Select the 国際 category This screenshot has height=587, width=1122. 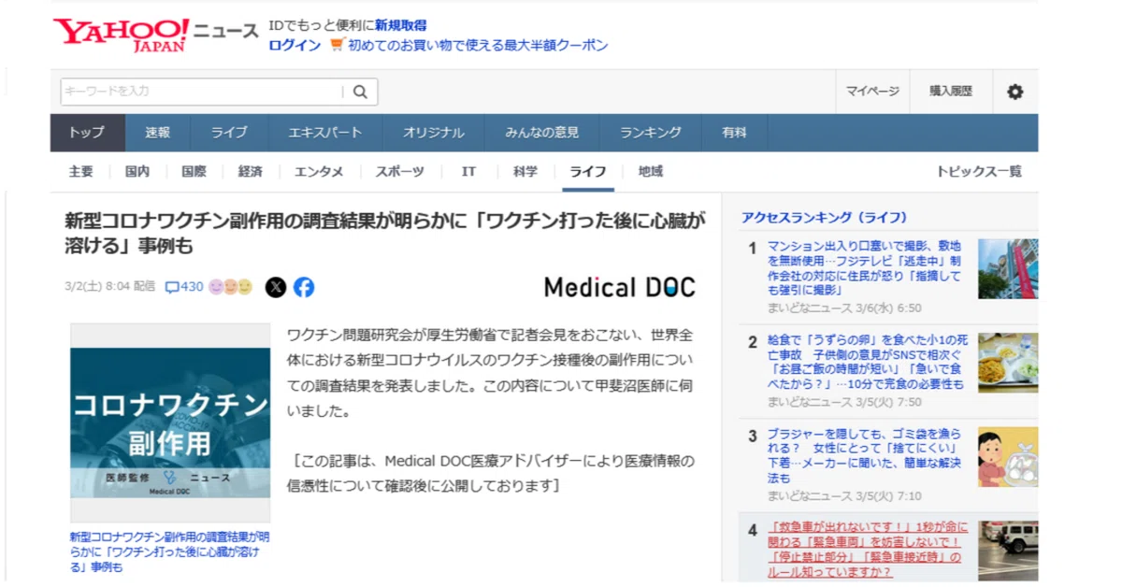click(194, 172)
